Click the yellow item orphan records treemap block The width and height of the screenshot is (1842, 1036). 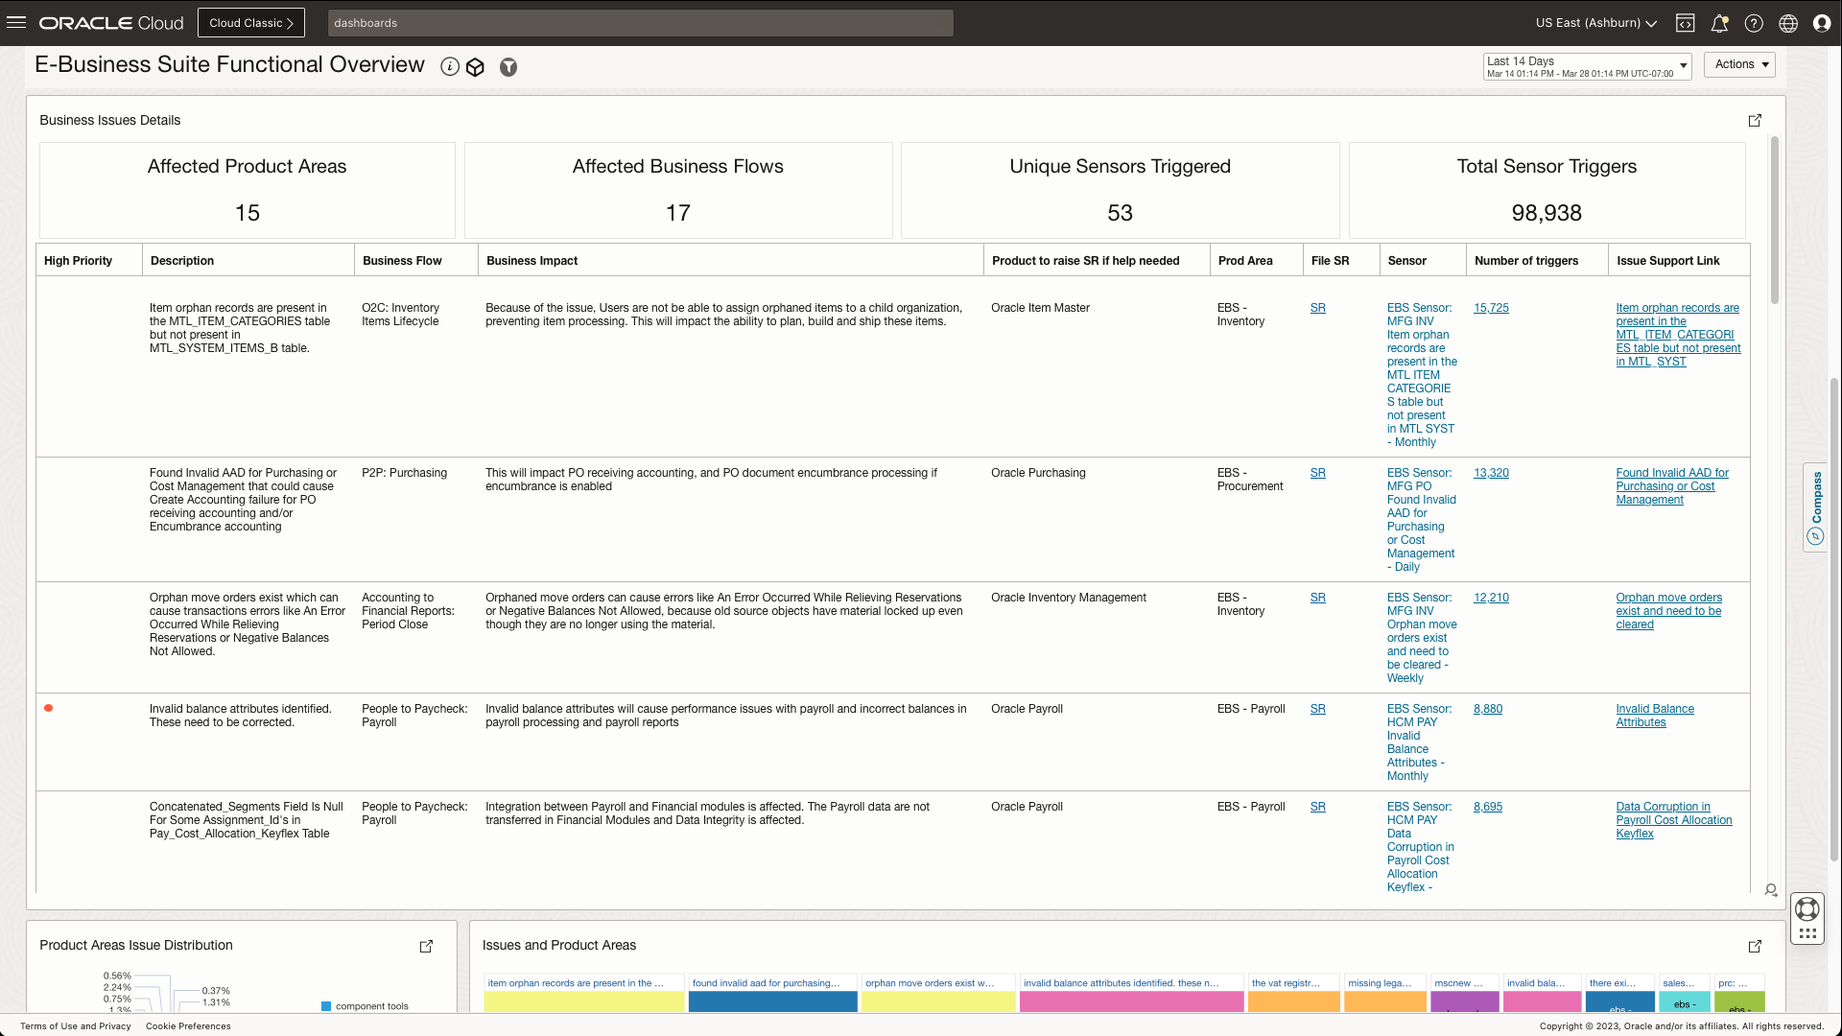[x=583, y=1001]
